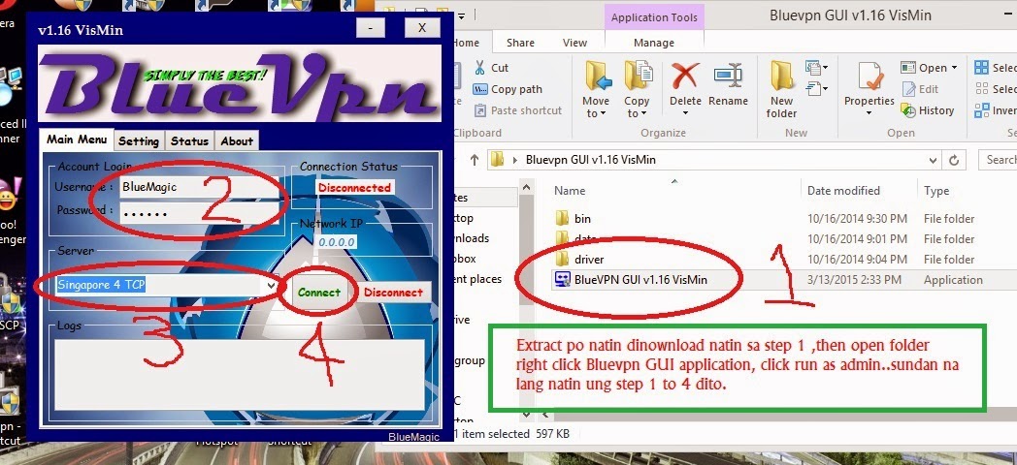Image resolution: width=1017 pixels, height=465 pixels.
Task: Click the Username field containing BlueMagic
Action: [199, 187]
